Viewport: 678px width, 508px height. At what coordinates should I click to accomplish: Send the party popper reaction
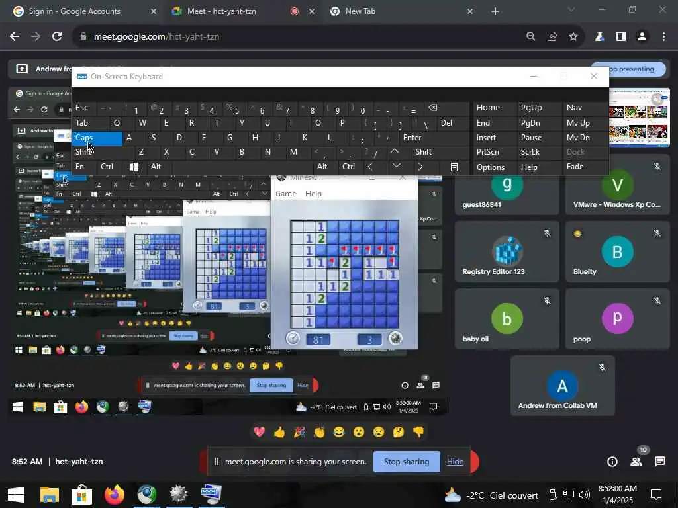(x=299, y=431)
